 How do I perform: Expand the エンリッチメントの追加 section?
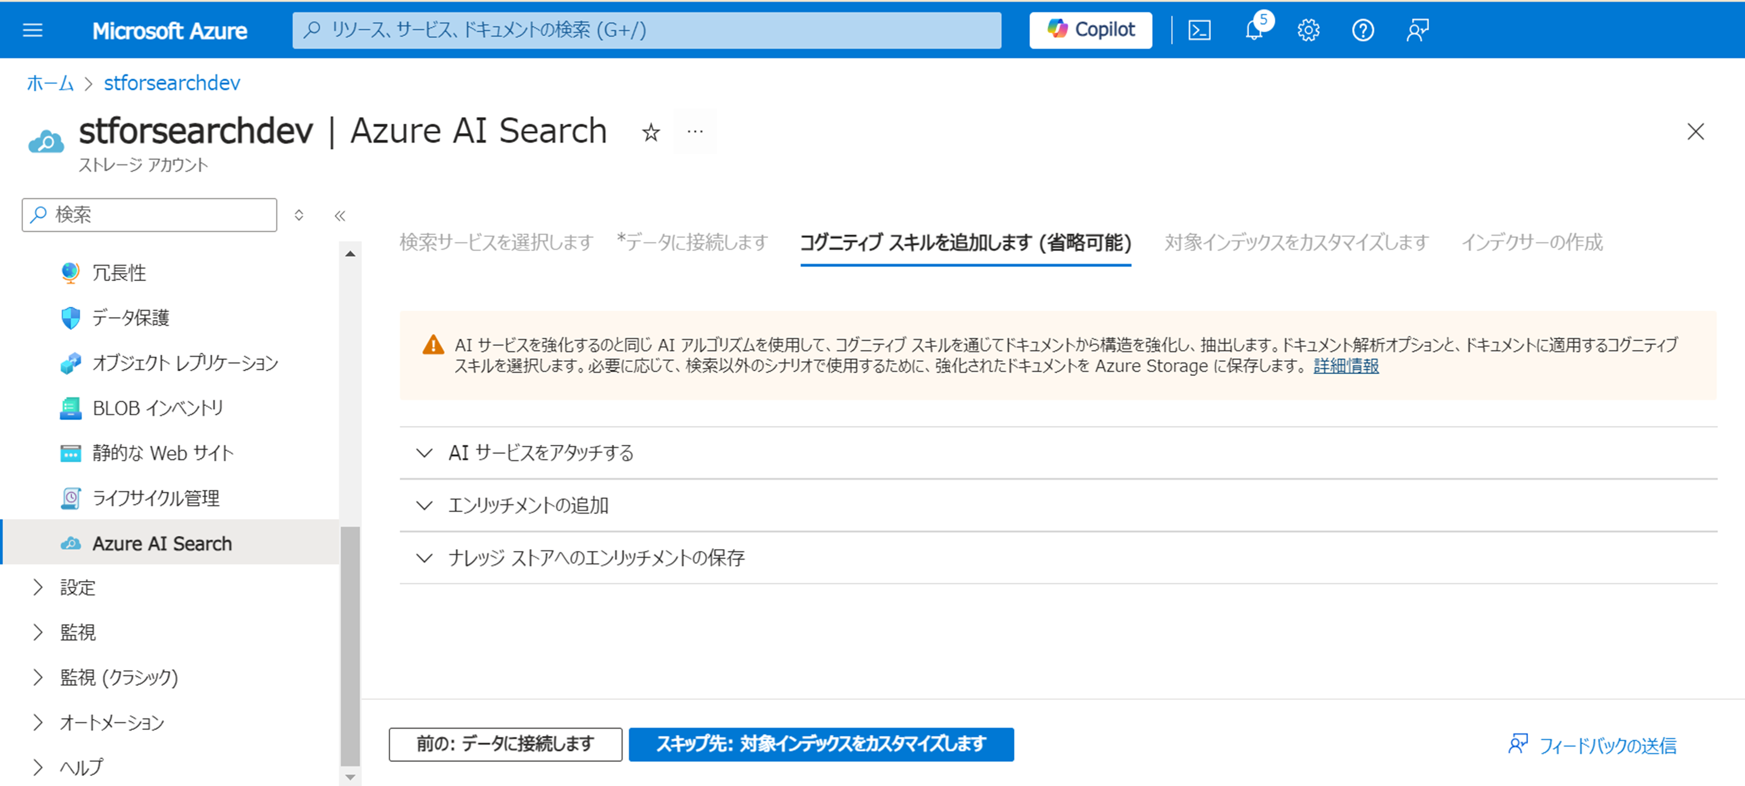click(1058, 505)
